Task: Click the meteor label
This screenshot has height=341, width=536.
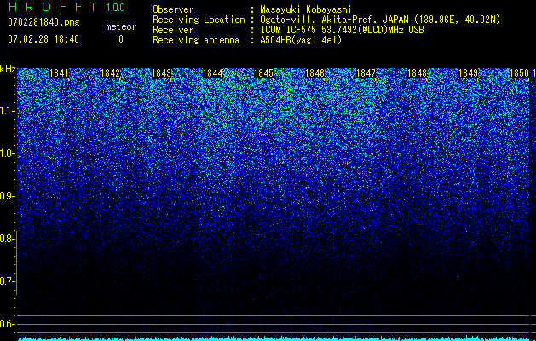Action: [x=121, y=26]
